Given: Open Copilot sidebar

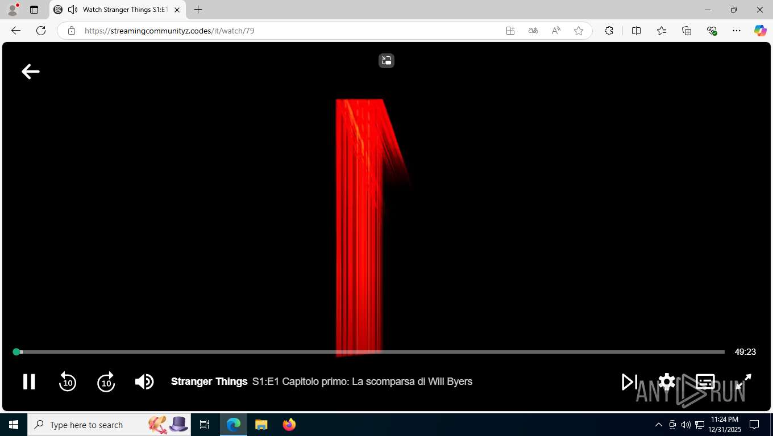Looking at the screenshot, I should point(760,31).
